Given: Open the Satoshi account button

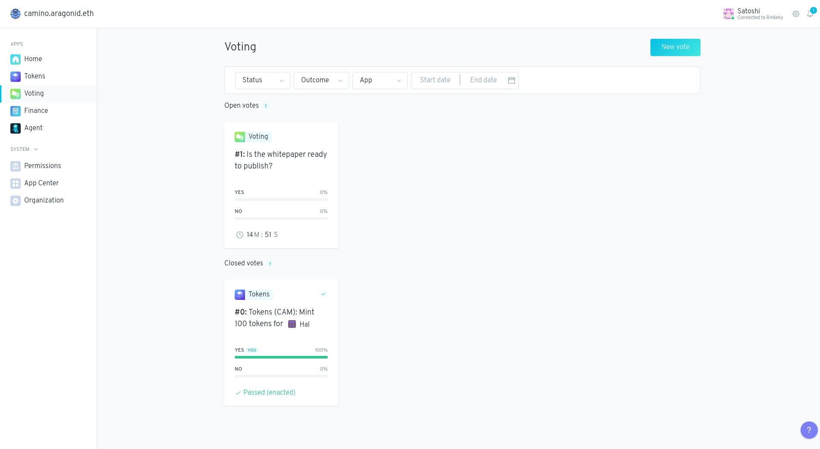Looking at the screenshot, I should coord(753,14).
